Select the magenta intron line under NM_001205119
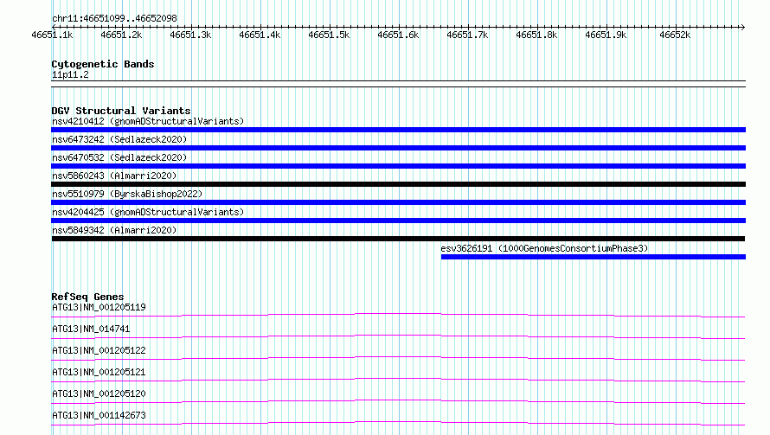The width and height of the screenshot is (770, 435). click(398, 315)
